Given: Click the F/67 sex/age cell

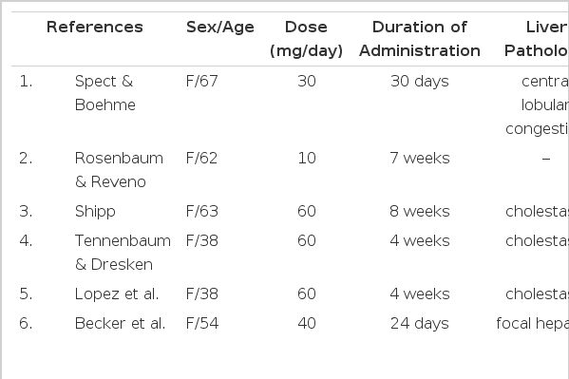Looking at the screenshot, I should click(201, 81).
